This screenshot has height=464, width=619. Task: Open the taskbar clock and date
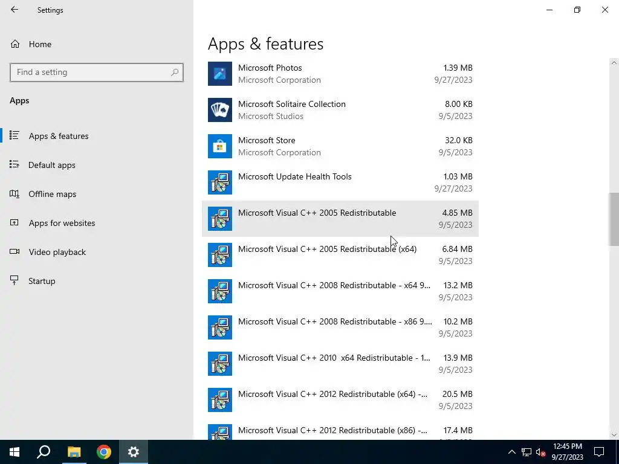567,452
